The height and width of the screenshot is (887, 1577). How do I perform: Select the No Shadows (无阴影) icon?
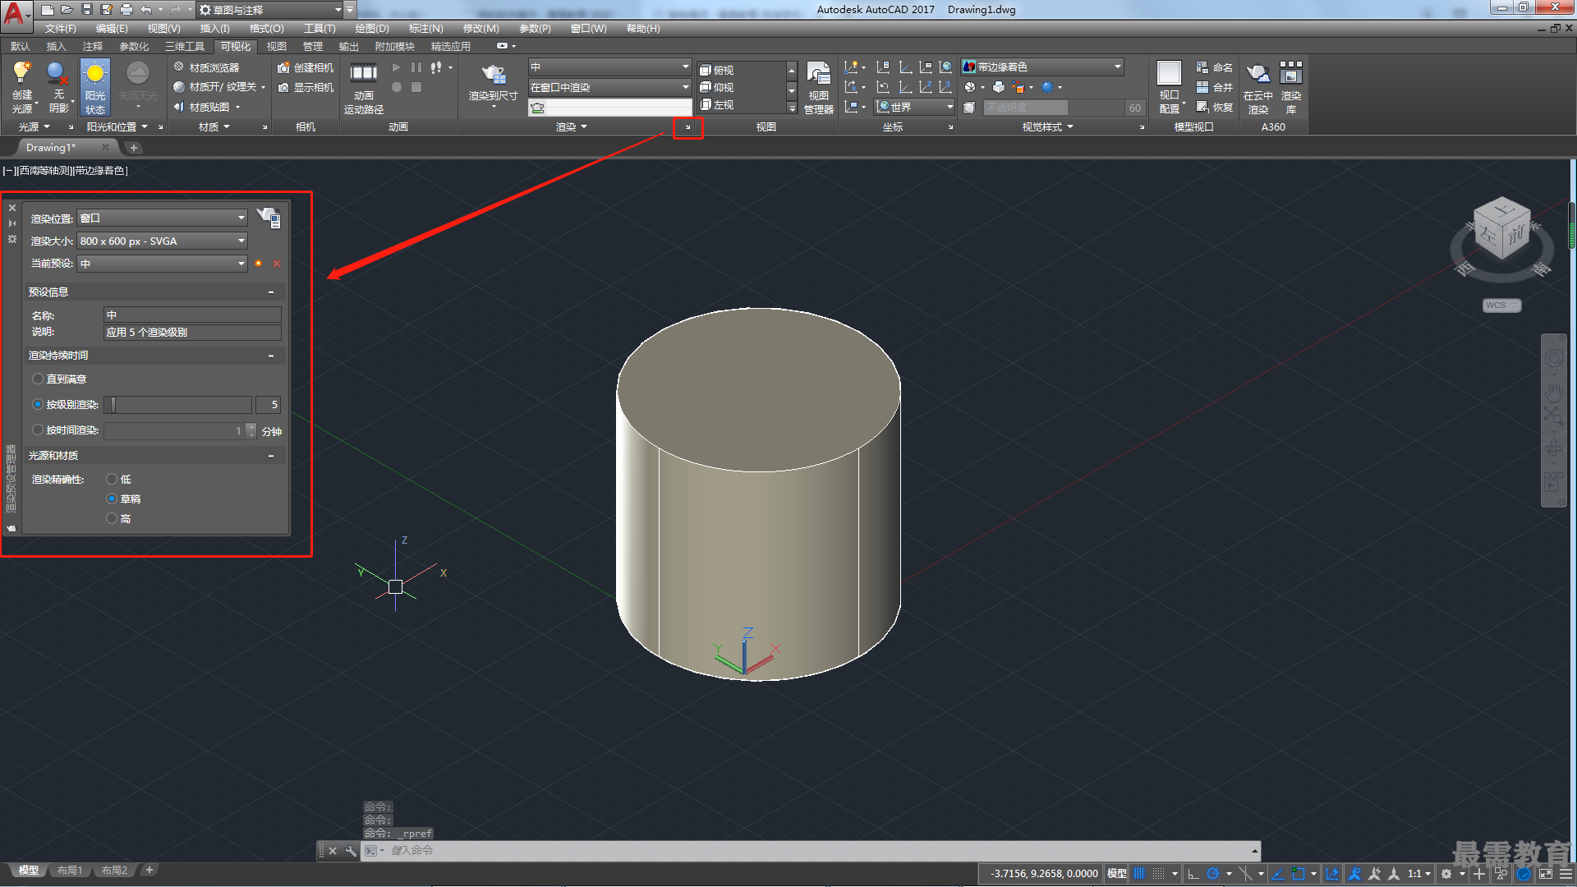click(x=57, y=75)
